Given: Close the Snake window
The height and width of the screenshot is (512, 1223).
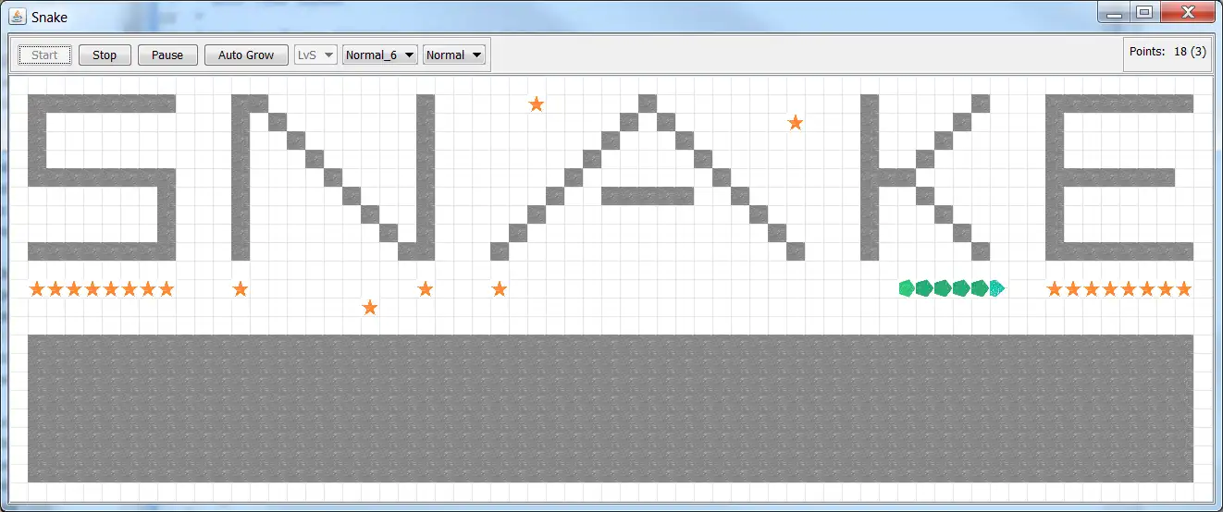Looking at the screenshot, I should point(1187,13).
